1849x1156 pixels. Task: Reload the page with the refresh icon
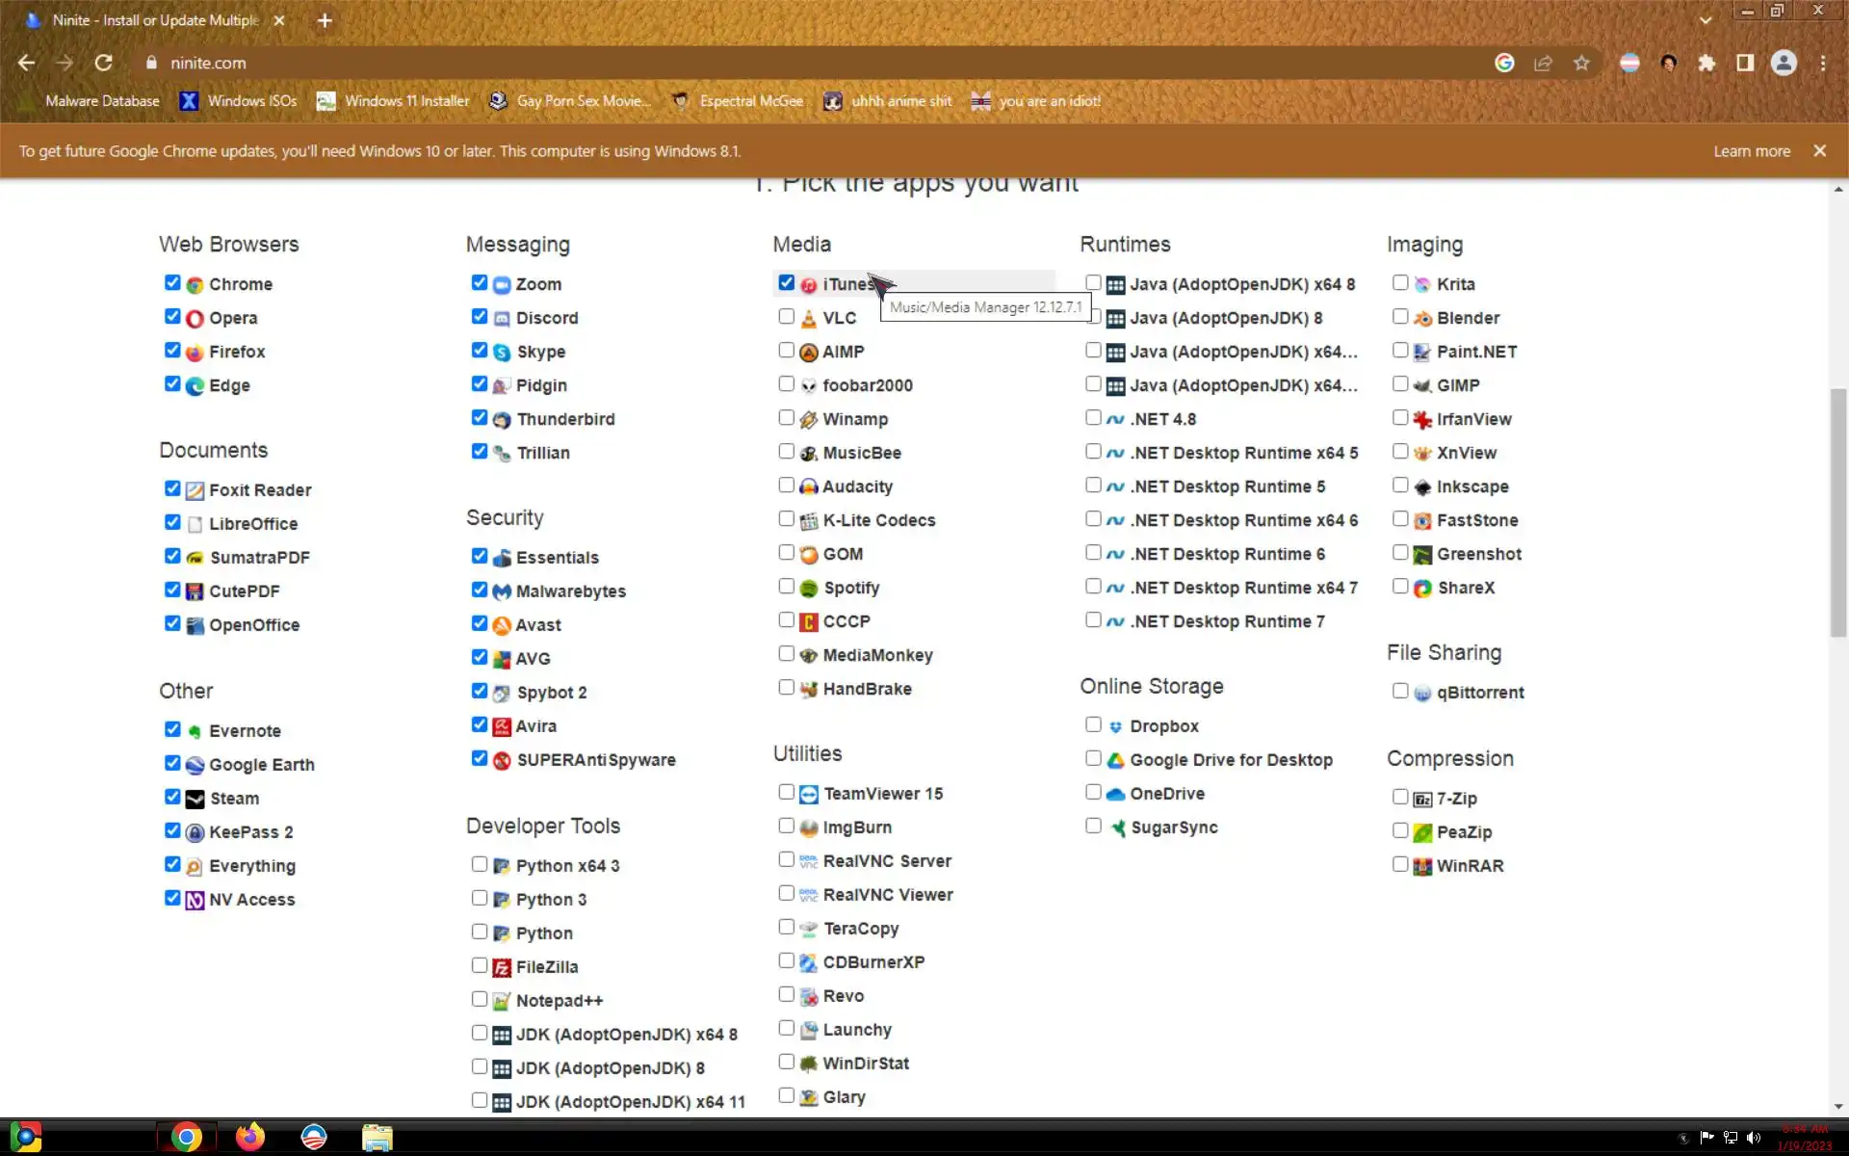pyautogui.click(x=103, y=63)
